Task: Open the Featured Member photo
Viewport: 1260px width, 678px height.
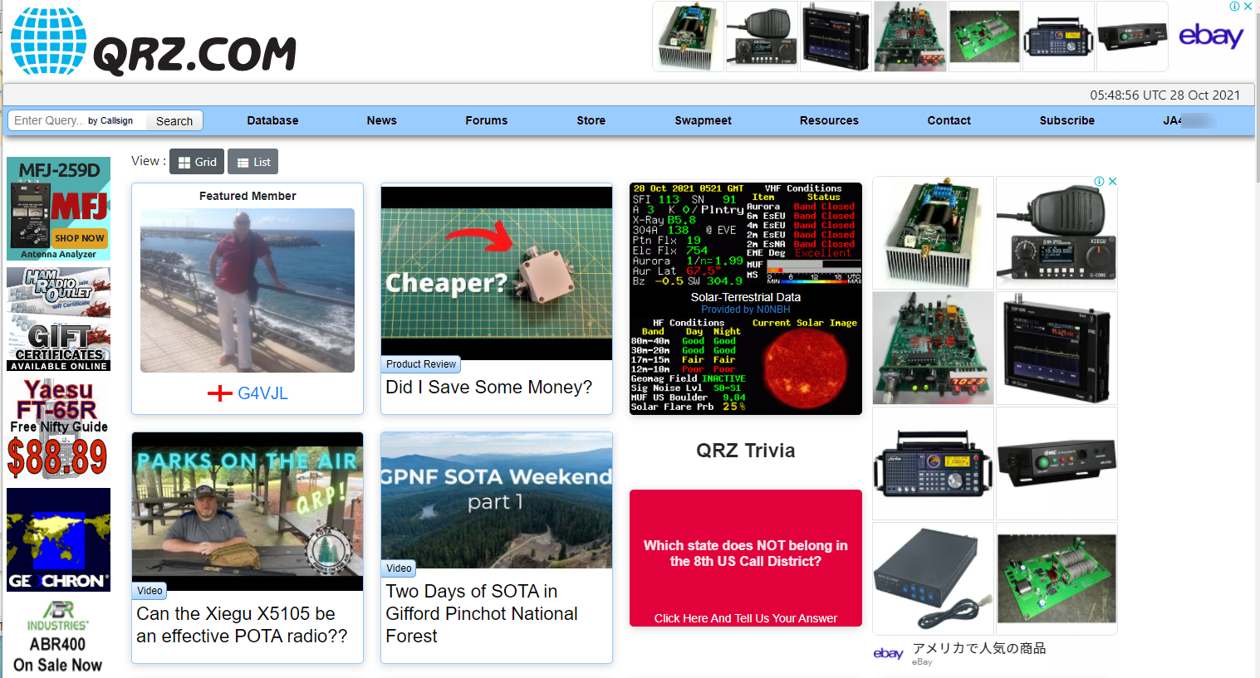Action: tap(248, 290)
